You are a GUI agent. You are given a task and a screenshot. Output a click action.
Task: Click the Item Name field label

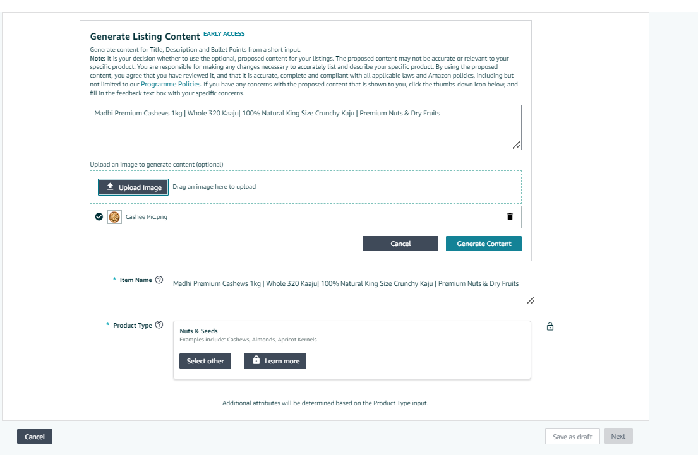(x=136, y=280)
